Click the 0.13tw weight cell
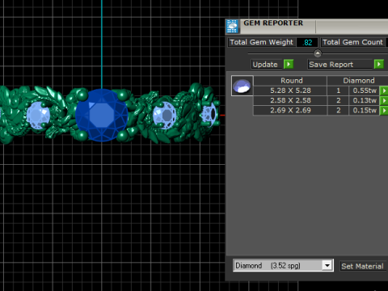 pos(364,100)
